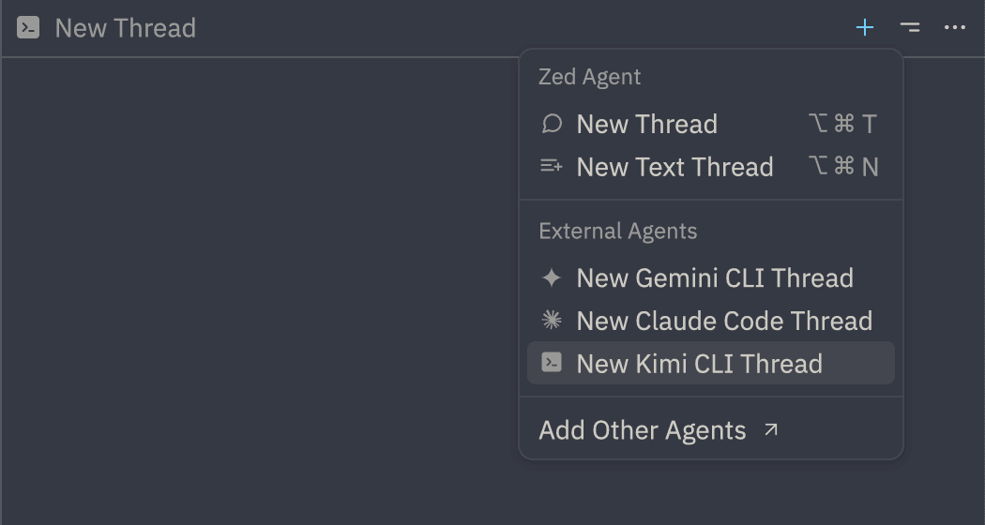Click the Claude starburst icon
Image resolution: width=985 pixels, height=525 pixels.
point(552,321)
